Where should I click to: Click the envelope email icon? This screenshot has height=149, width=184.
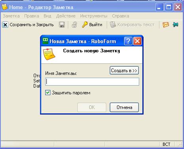(x=166, y=25)
